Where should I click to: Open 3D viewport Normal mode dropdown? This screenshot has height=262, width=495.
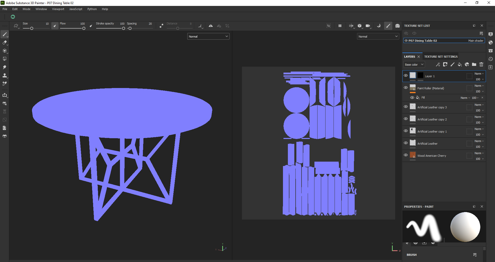[x=208, y=37]
